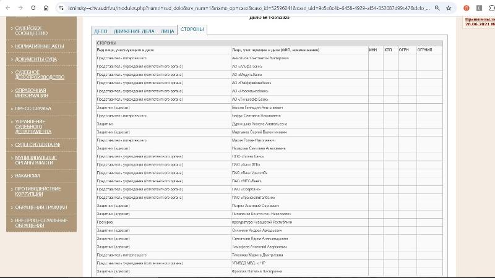Click the СТОРОНЫ table title bar
This screenshot has height=278, width=495.
pos(269,43)
